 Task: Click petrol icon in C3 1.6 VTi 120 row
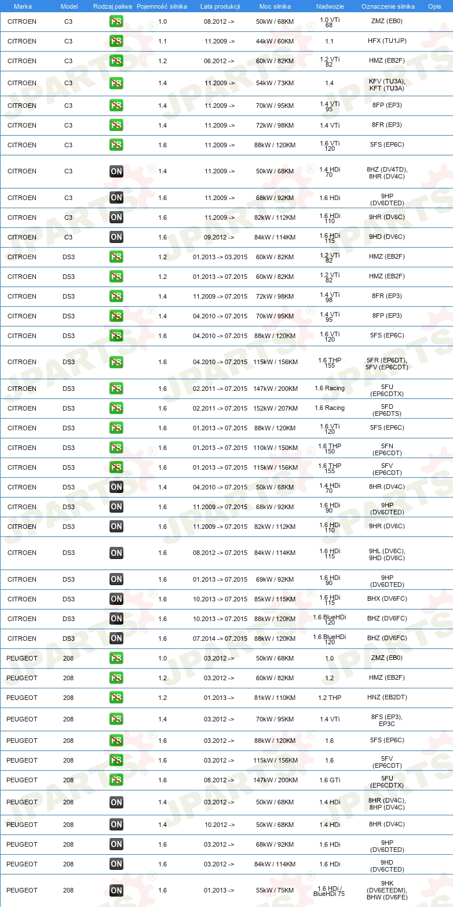coord(116,145)
